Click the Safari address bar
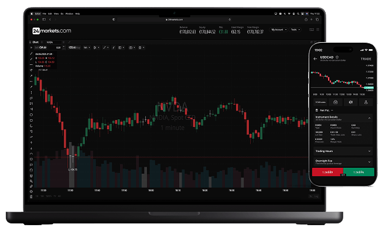 tap(174, 19)
